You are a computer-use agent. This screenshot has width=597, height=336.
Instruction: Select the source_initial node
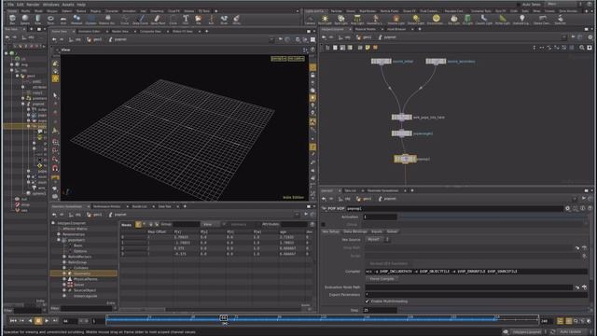point(382,62)
